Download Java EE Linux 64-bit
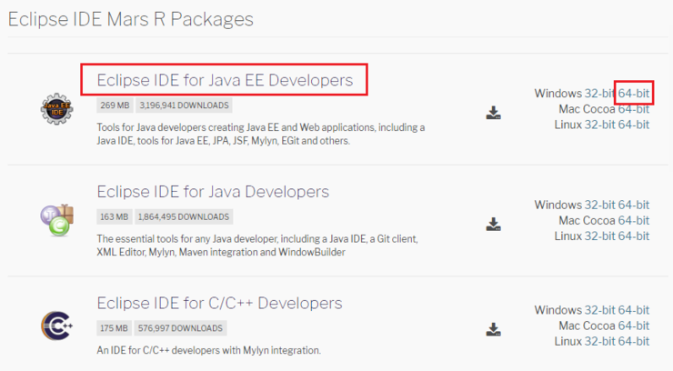 634,125
